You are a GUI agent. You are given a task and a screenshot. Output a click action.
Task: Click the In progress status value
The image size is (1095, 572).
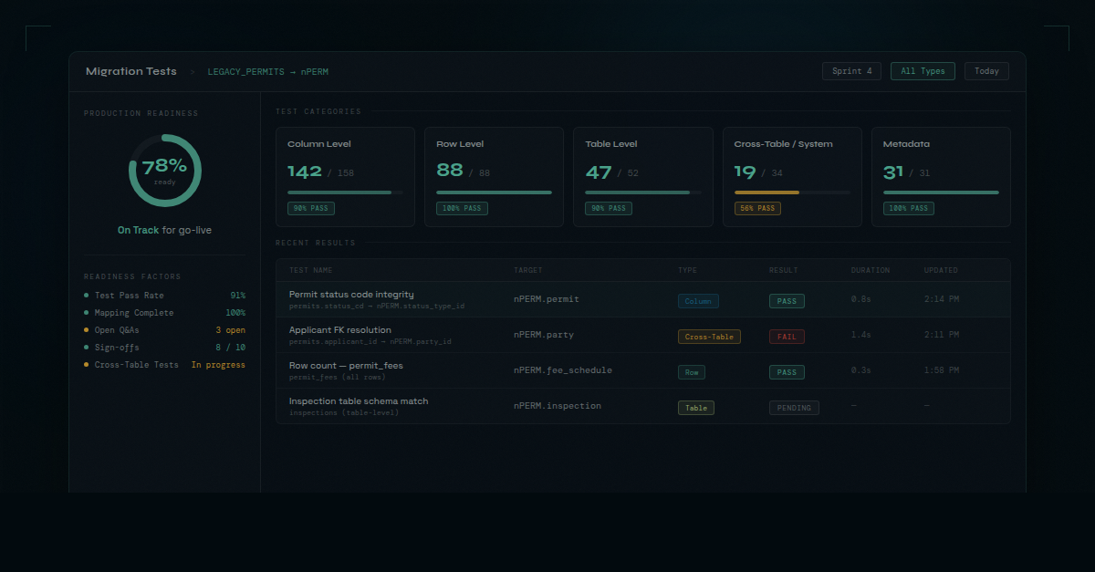click(x=218, y=365)
